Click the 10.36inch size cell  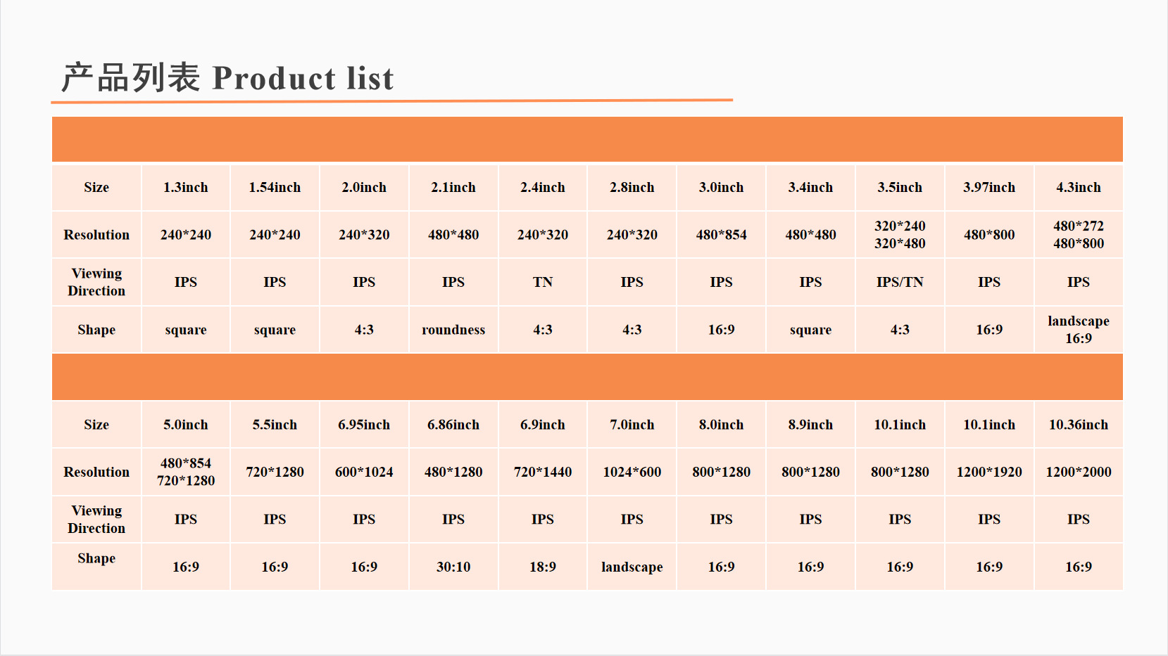tap(1079, 425)
